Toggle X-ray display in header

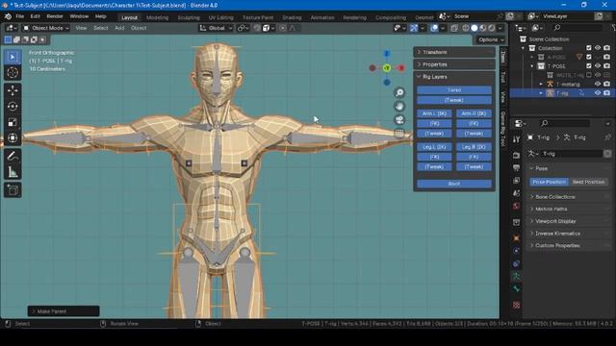pyautogui.click(x=454, y=28)
